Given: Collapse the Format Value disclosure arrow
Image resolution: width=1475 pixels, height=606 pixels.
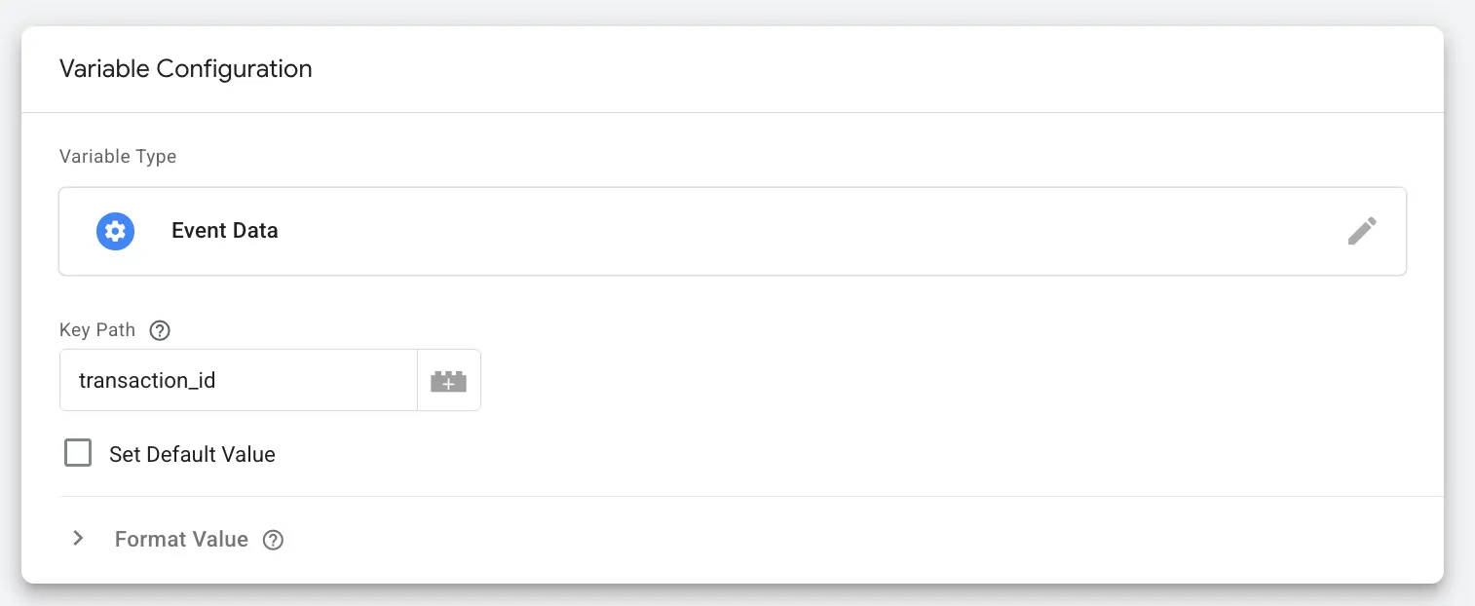Looking at the screenshot, I should click(78, 538).
